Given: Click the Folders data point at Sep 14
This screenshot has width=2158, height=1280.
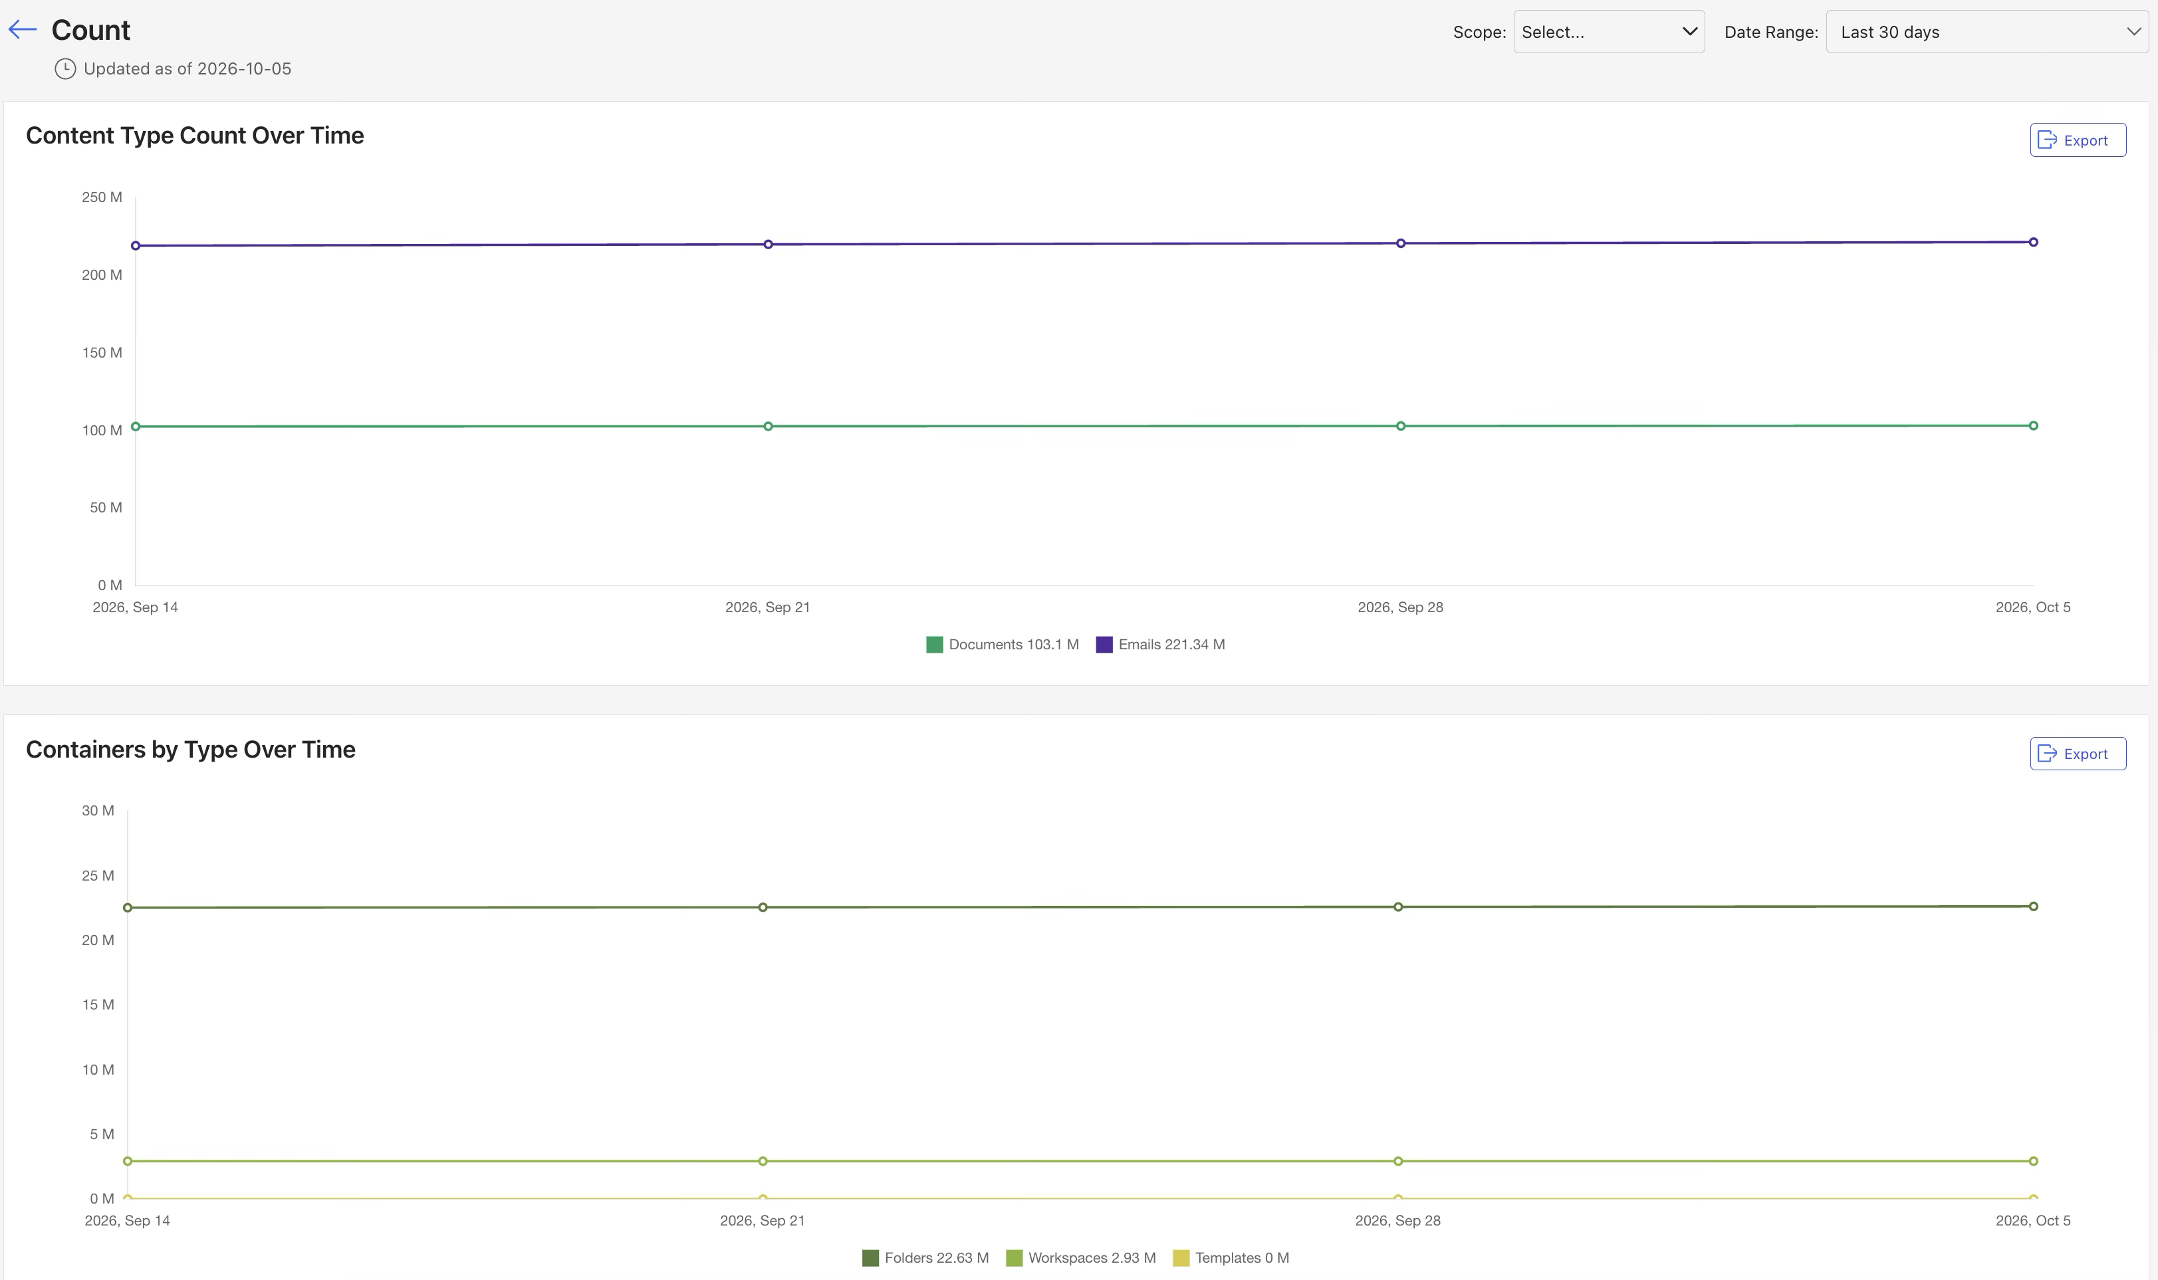Looking at the screenshot, I should (x=128, y=907).
